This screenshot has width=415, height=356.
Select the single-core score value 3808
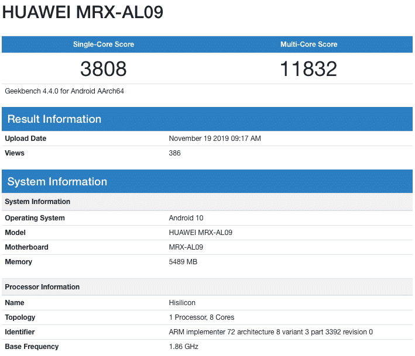(x=104, y=69)
